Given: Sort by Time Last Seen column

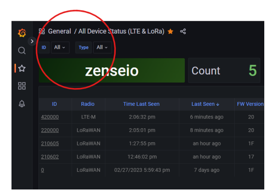Looking at the screenshot, I should 141,104.
